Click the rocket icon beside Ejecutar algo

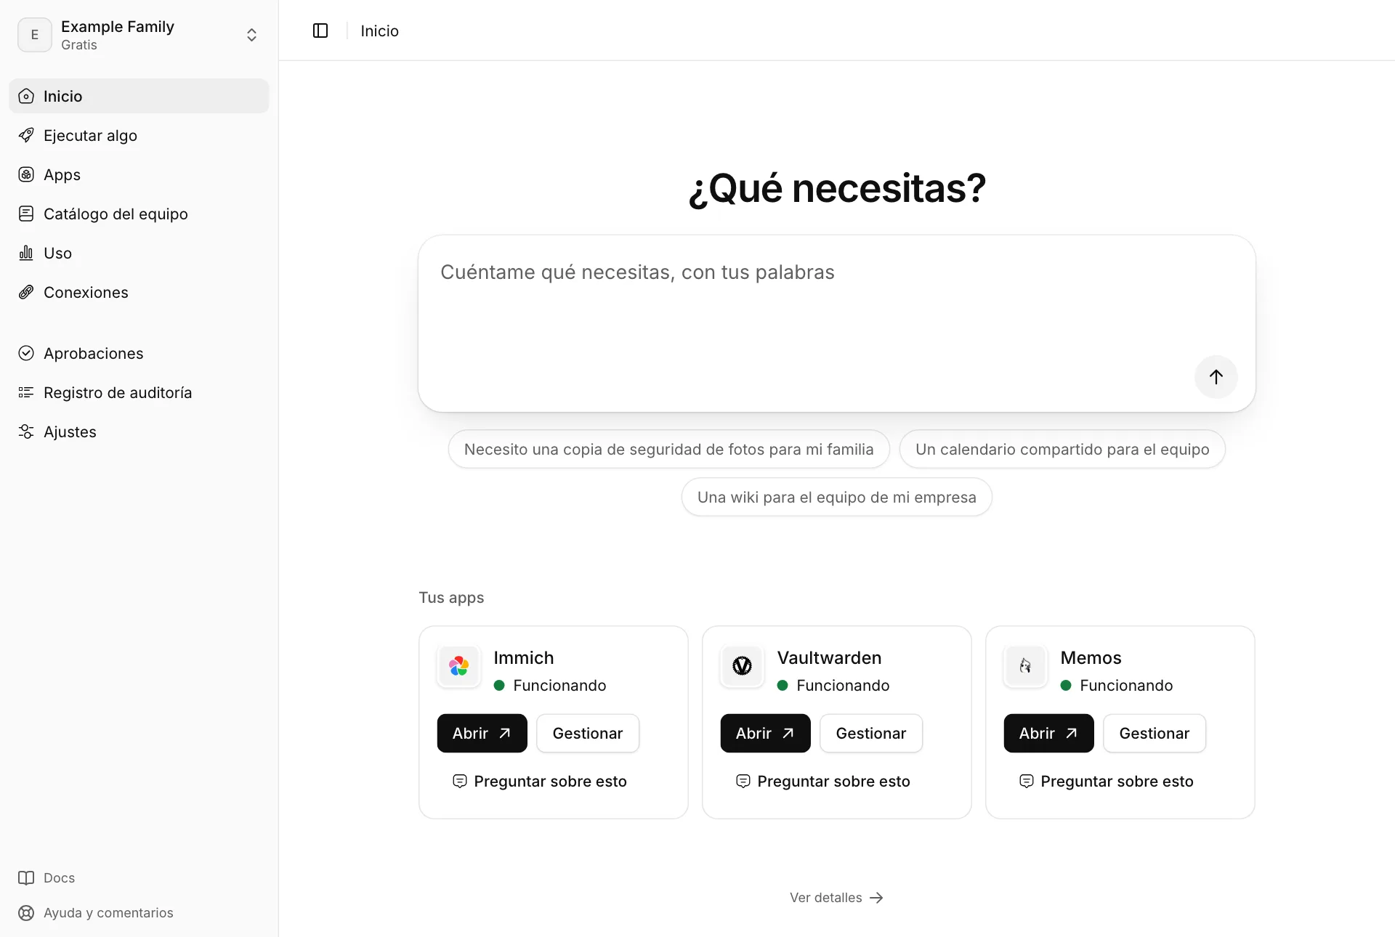[x=26, y=135]
